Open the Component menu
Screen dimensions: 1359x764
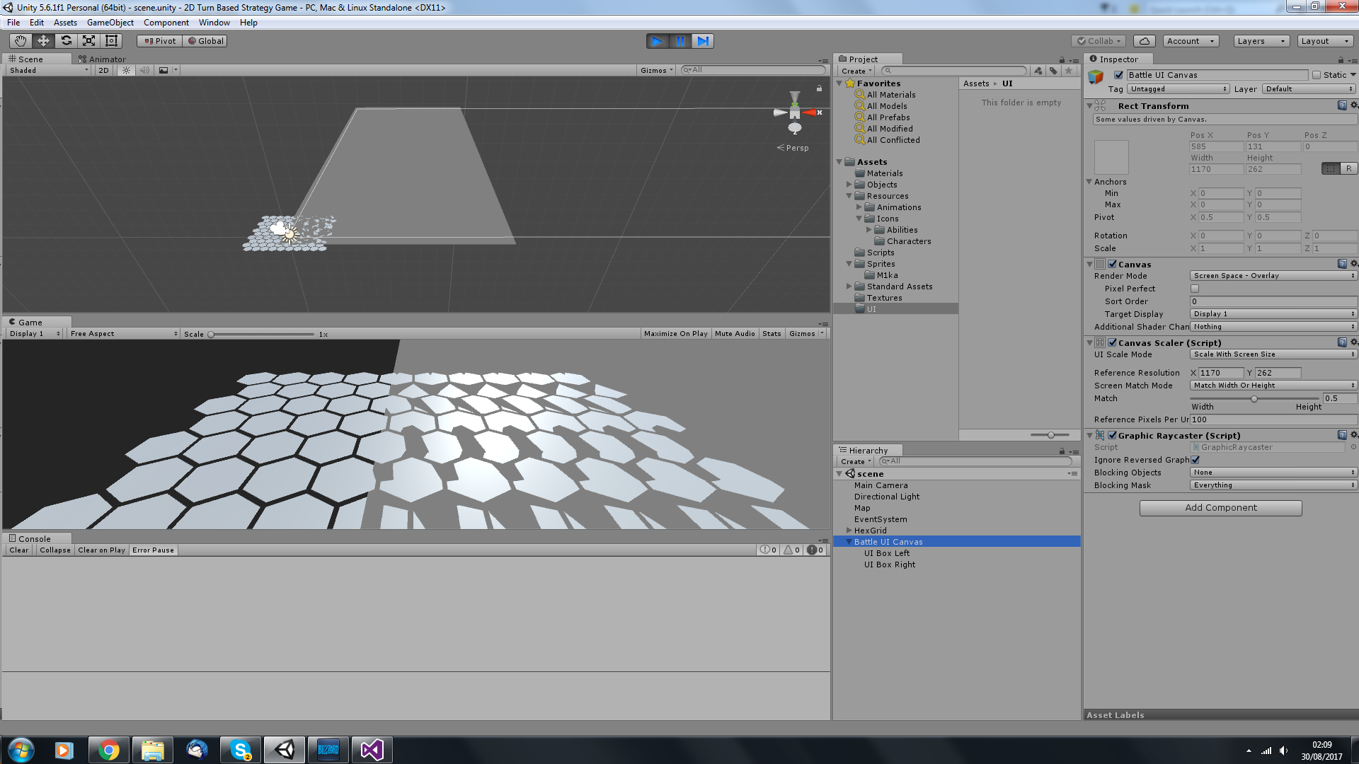pyautogui.click(x=166, y=23)
